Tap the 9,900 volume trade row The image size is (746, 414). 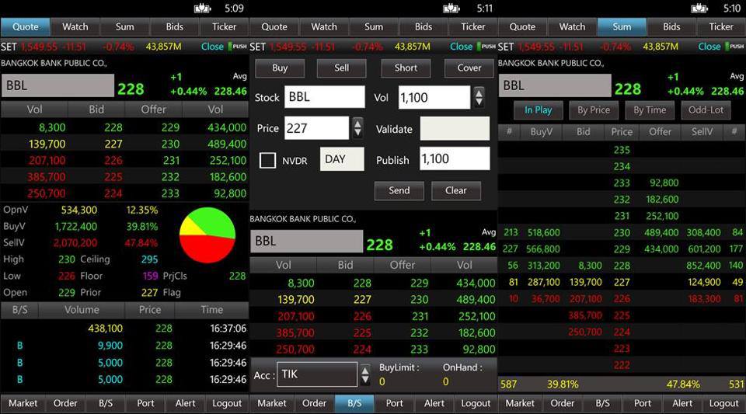click(124, 346)
